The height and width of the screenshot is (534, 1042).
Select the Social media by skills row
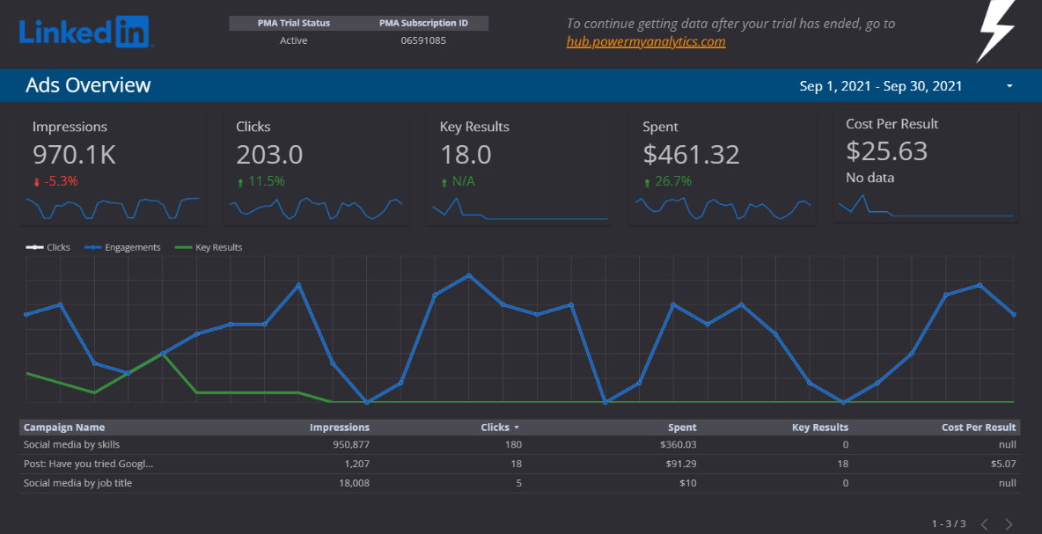(x=71, y=444)
